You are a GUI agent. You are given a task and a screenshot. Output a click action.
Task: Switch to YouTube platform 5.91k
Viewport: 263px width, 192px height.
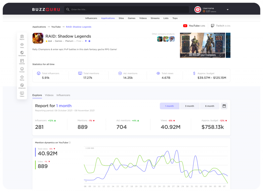tap(194, 26)
